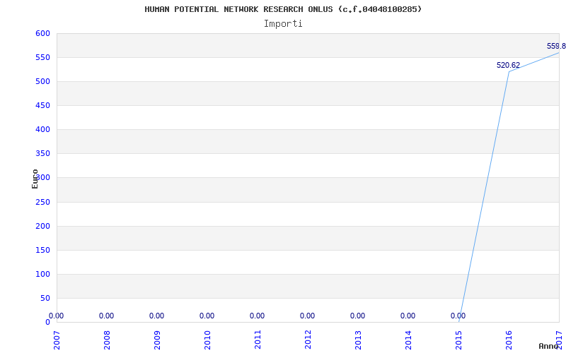Screen dimensions: 566x353
Task: Click the 250 y-axis value
Action: point(42,202)
